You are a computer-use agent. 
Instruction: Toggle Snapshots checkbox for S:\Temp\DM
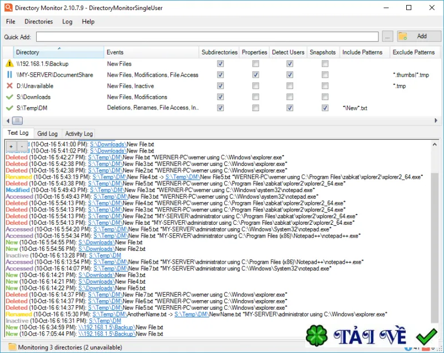(325, 108)
